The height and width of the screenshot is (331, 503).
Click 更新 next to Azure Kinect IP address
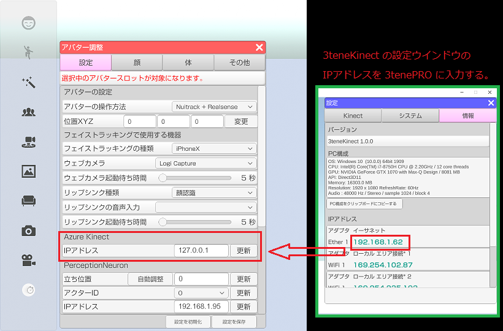pyautogui.click(x=244, y=251)
